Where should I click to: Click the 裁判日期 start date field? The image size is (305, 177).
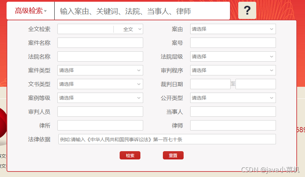click(210, 84)
